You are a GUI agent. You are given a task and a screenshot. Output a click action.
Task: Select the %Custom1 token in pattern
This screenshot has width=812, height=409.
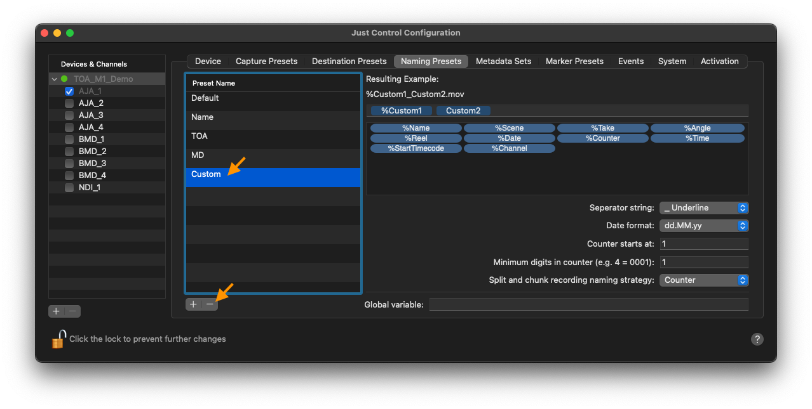point(402,111)
